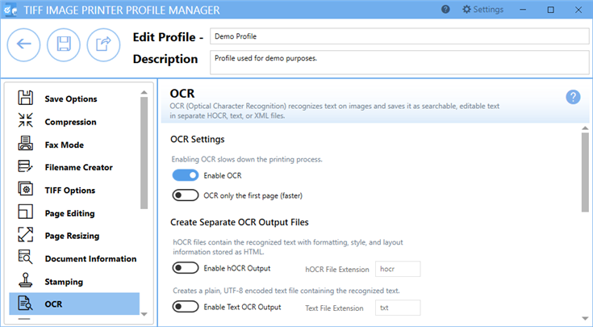Click the Enable OCR label text
Image resolution: width=593 pixels, height=327 pixels.
(223, 176)
